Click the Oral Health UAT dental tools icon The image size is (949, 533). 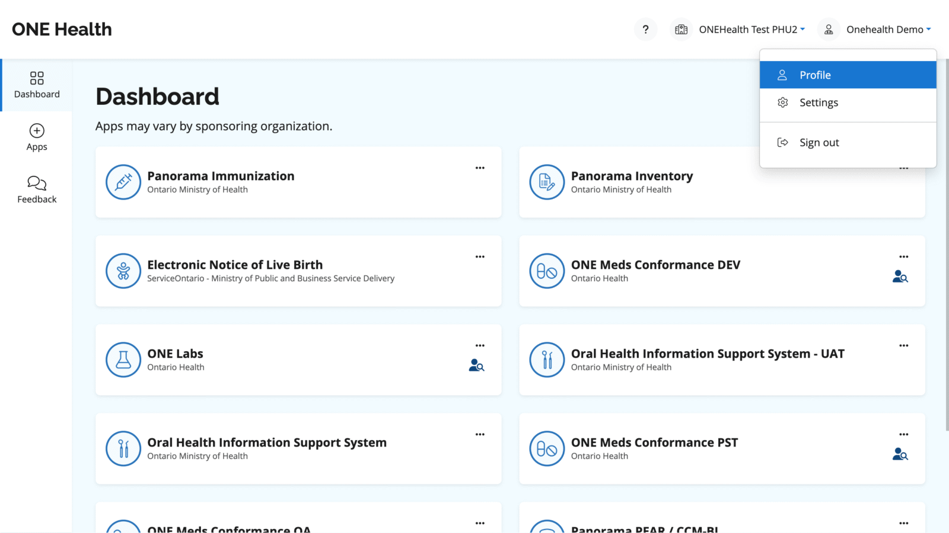547,359
